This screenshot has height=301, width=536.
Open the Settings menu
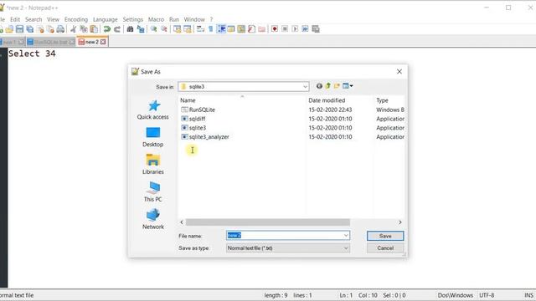pyautogui.click(x=132, y=19)
